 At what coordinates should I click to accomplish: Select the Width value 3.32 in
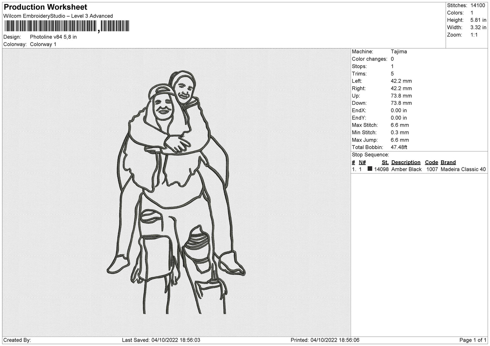[478, 27]
